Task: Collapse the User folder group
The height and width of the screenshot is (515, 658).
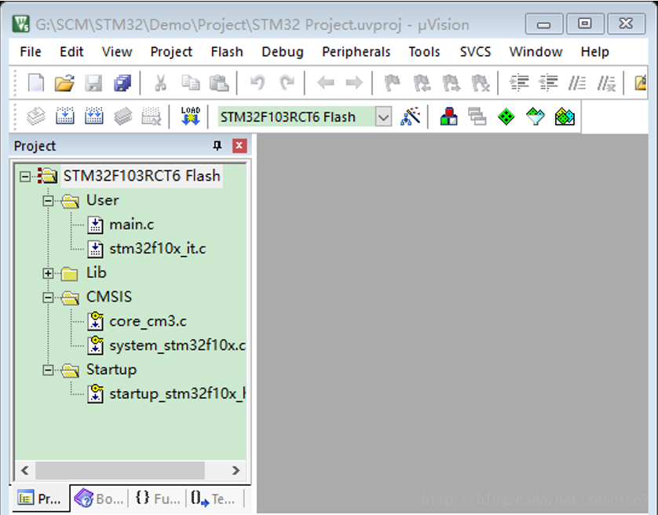Action: (x=48, y=201)
